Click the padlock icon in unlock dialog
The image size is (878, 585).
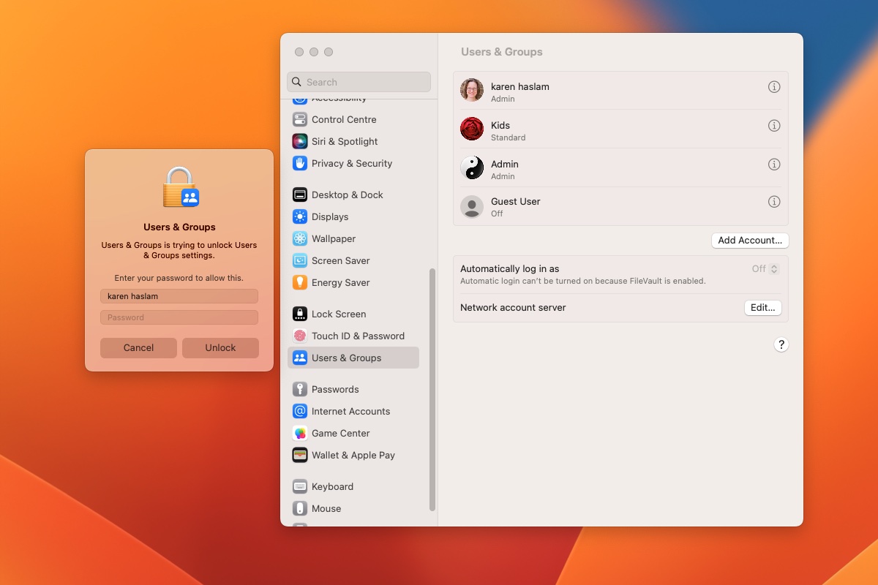pos(180,187)
